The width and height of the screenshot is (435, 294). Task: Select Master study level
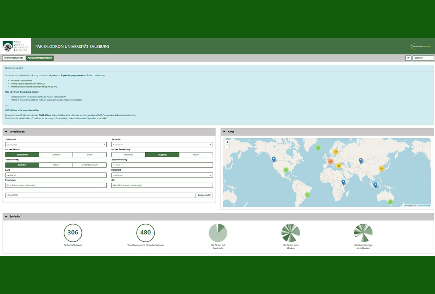pyautogui.click(x=56, y=165)
